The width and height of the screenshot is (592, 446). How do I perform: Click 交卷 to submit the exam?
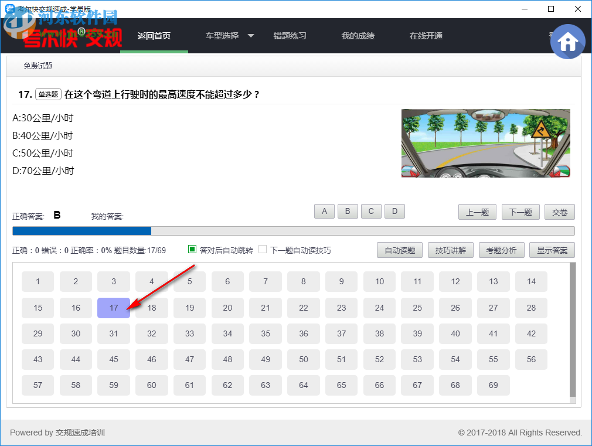[x=560, y=212]
